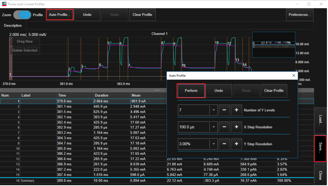Decrease Y Step Resolution with minus
328x186 pixels.
pyautogui.click(x=224, y=144)
